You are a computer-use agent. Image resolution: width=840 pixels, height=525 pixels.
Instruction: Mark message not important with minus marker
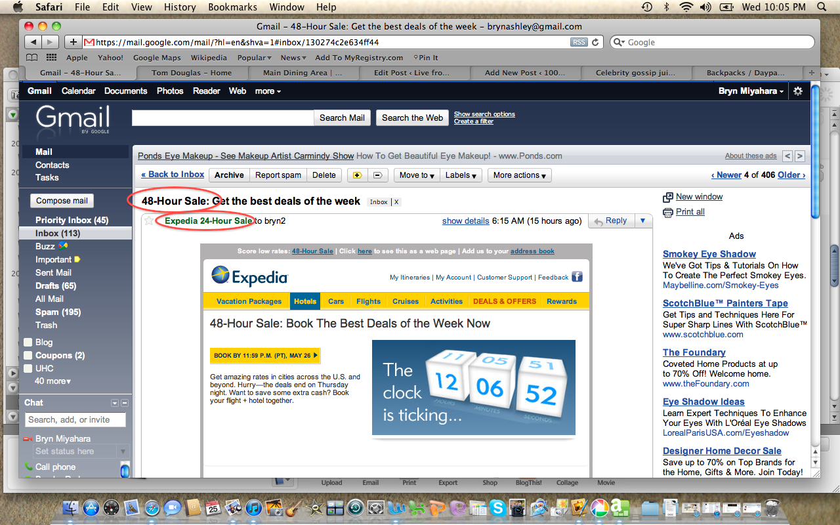coord(377,175)
